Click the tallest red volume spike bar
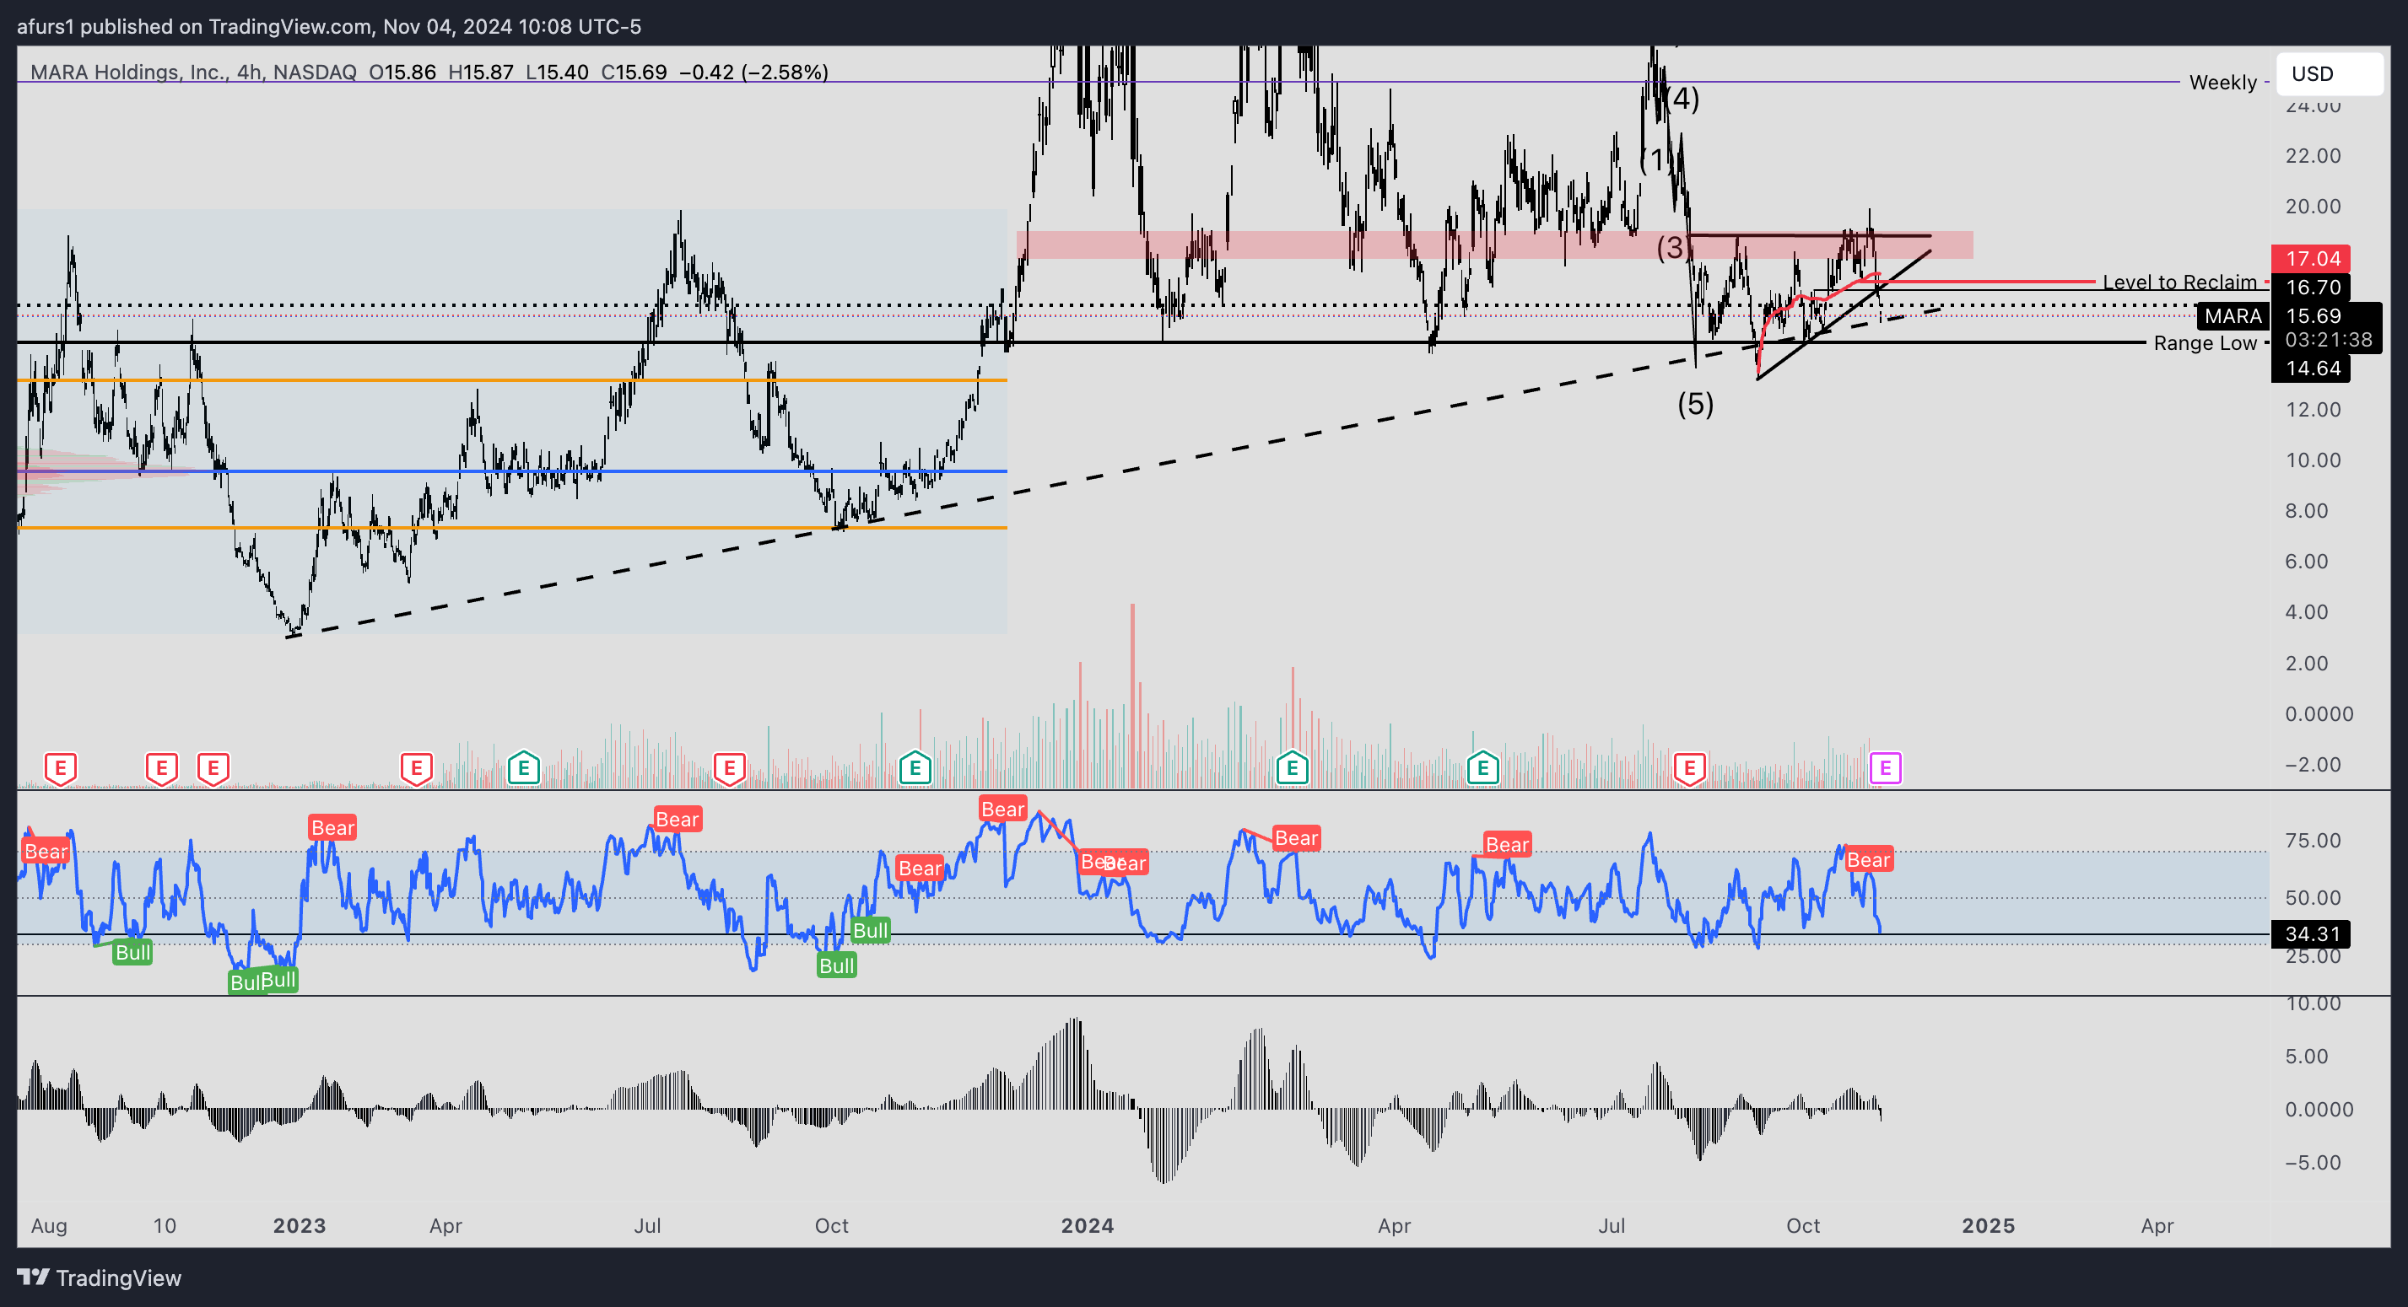 point(1132,695)
